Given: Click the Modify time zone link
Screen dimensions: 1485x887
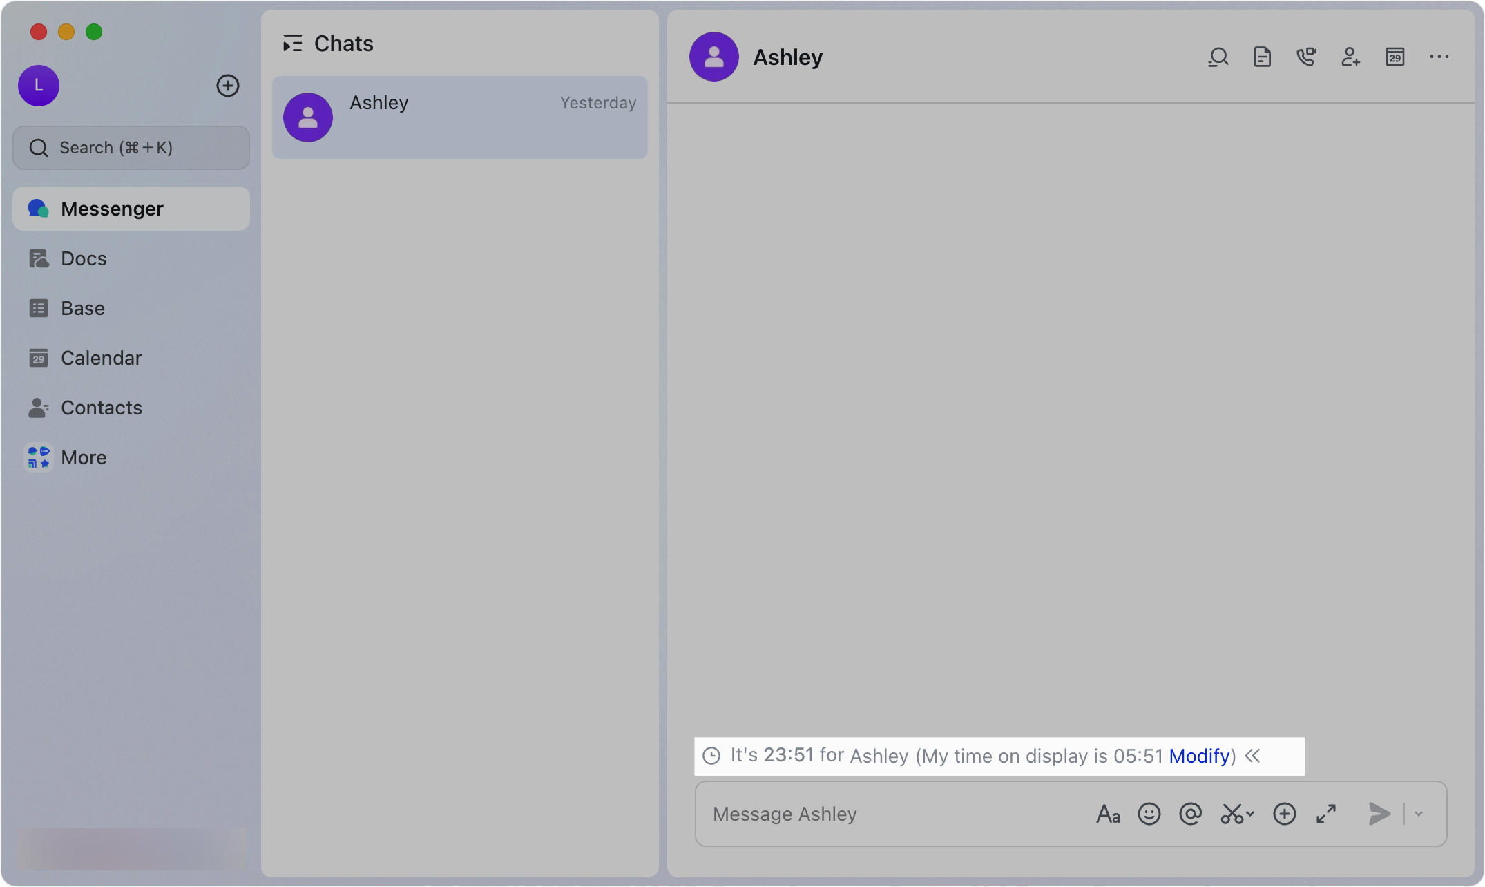Looking at the screenshot, I should click(1200, 756).
